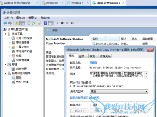157x117 pixels.
Task: Click the 停止(T) button
Action: 99,111
